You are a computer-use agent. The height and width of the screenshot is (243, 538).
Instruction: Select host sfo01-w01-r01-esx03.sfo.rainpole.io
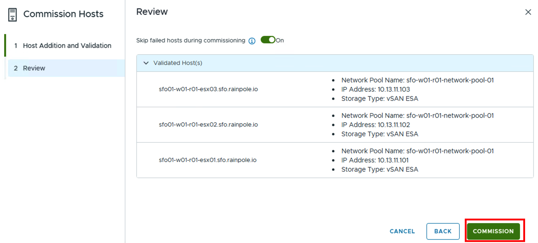coord(208,89)
